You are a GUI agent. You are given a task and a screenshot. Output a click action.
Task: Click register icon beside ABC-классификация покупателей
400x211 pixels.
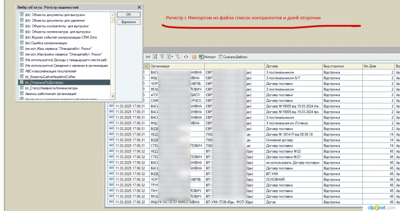(x=22, y=71)
